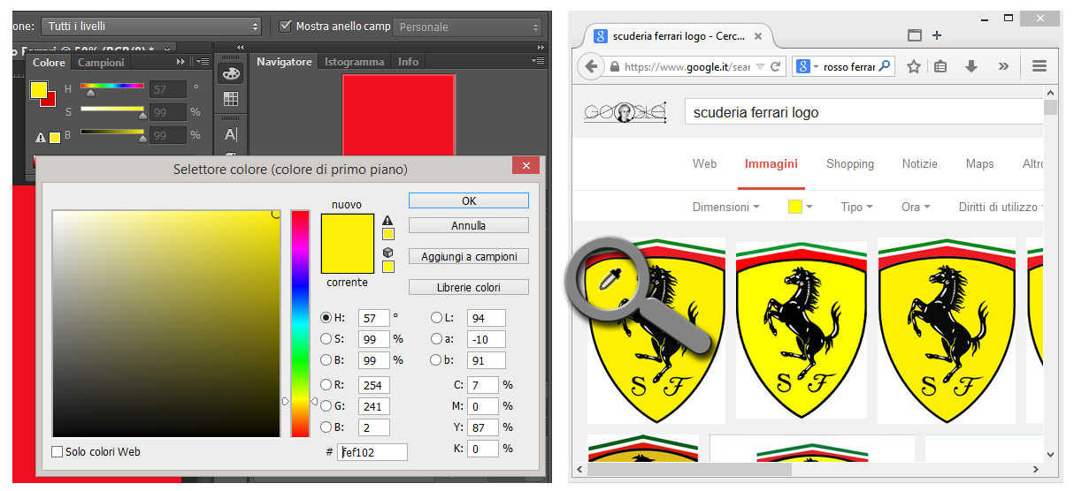Switch to the Campioni tab
This screenshot has height=491, width=1074.
coord(102,63)
